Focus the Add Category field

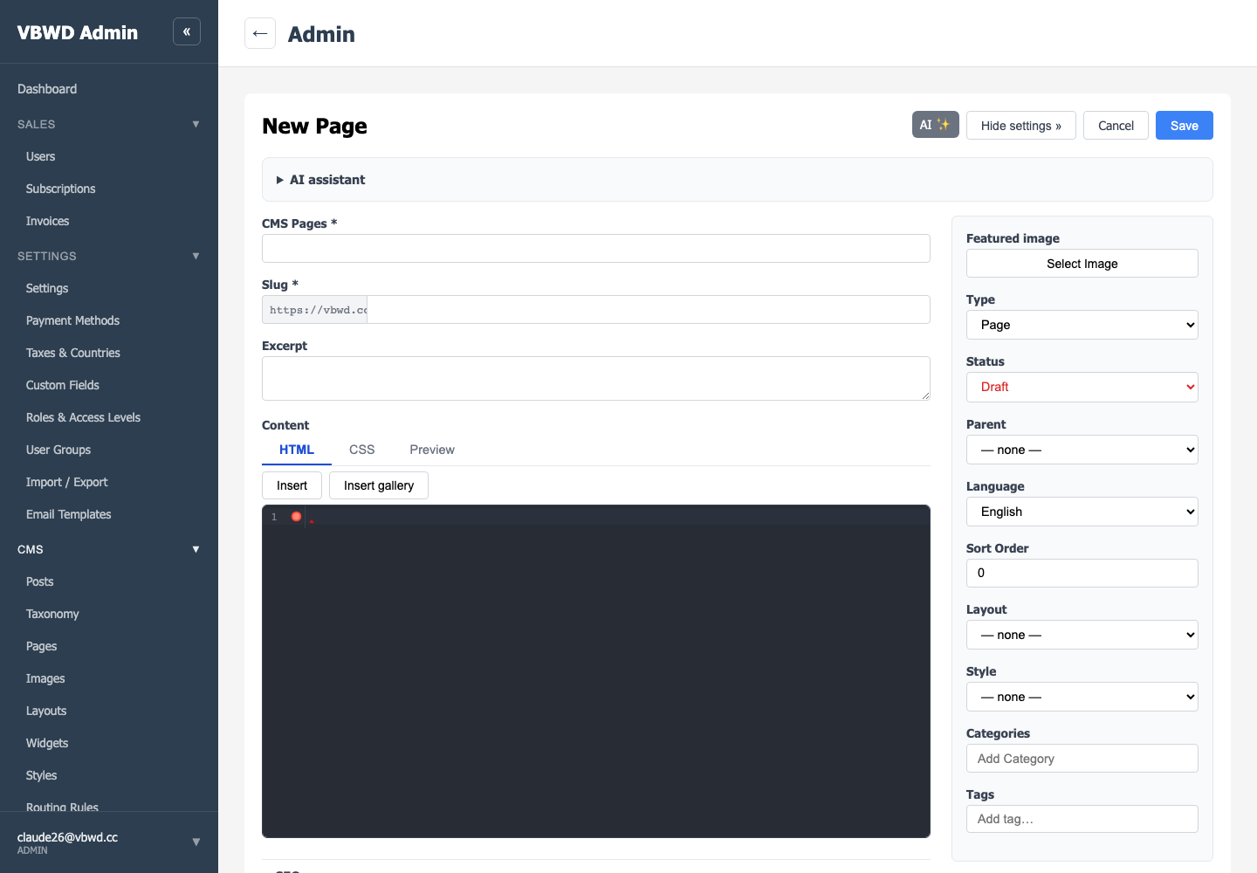pos(1082,758)
